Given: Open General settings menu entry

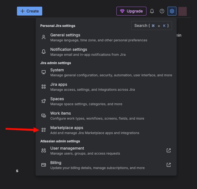Looking at the screenshot, I should (106, 37).
